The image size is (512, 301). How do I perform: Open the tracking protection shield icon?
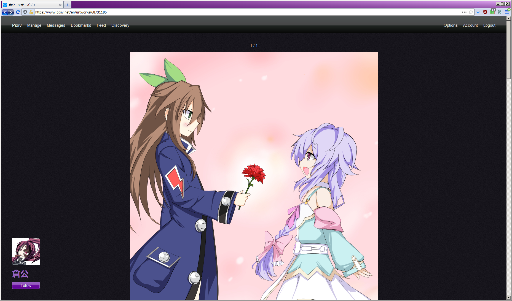[x=25, y=12]
